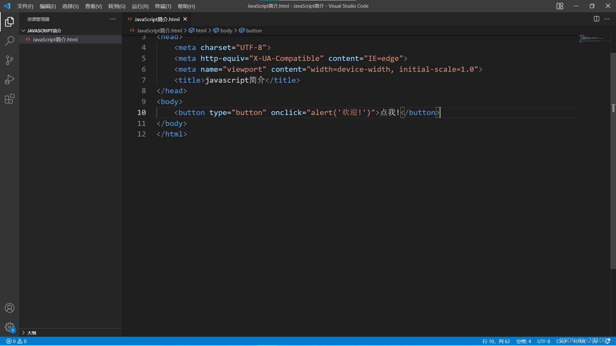Open the Search view in activity bar

click(x=10, y=41)
